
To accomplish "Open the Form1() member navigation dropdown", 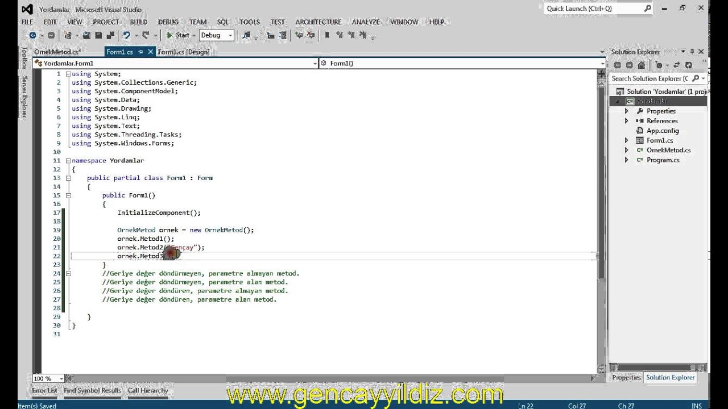I will click(602, 63).
